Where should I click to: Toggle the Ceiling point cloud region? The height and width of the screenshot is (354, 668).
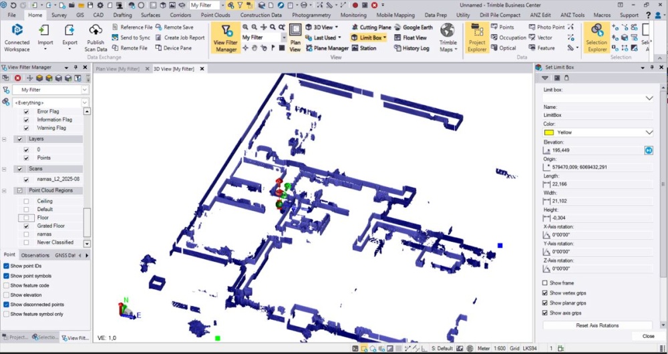tap(26, 201)
